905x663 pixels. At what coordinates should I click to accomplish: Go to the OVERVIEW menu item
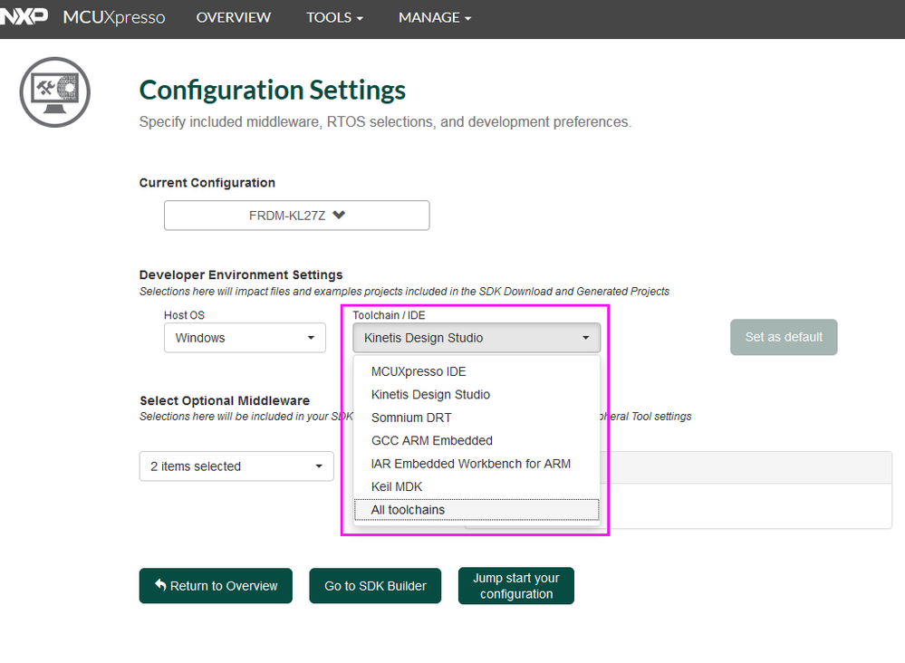point(233,17)
